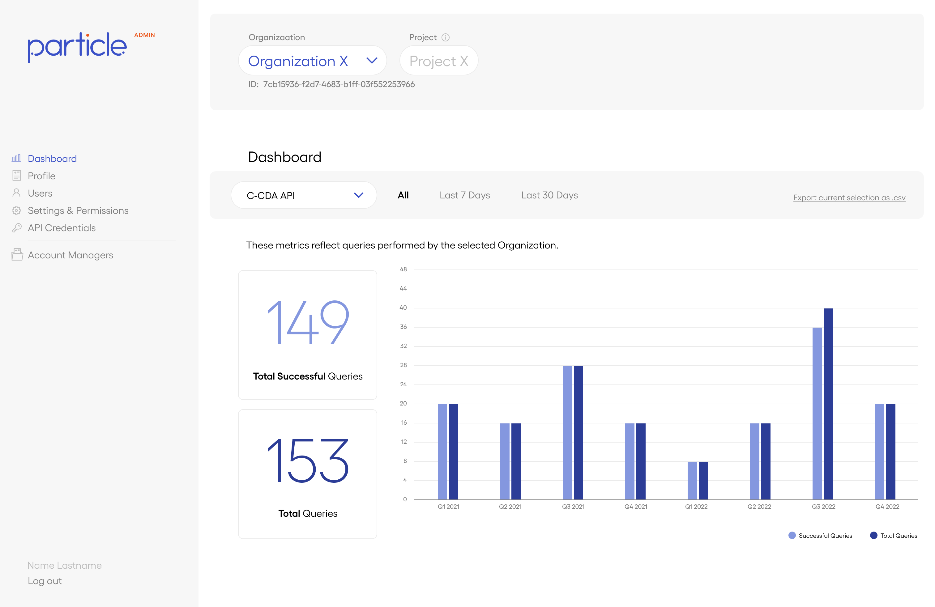The width and height of the screenshot is (935, 607).
Task: Click the Account Managers folder icon
Action: coord(17,255)
